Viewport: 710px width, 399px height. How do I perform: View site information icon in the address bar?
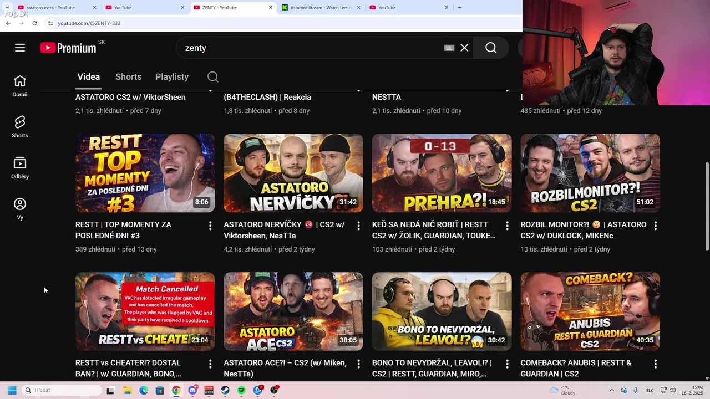pos(50,23)
